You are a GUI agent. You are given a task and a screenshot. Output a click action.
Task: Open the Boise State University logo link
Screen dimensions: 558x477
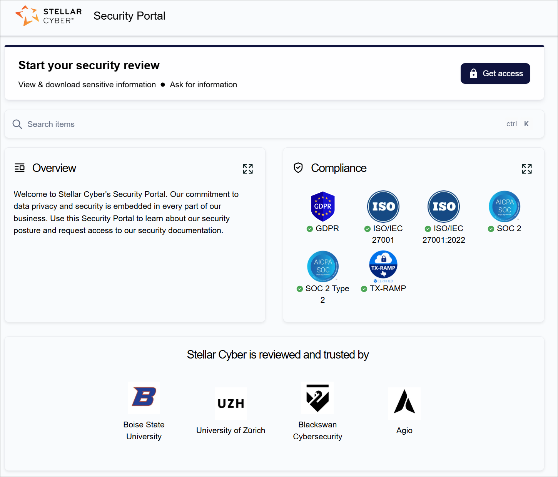[x=144, y=398]
